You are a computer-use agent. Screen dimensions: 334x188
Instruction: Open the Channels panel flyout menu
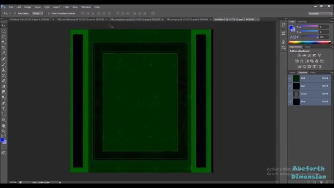tap(332, 73)
